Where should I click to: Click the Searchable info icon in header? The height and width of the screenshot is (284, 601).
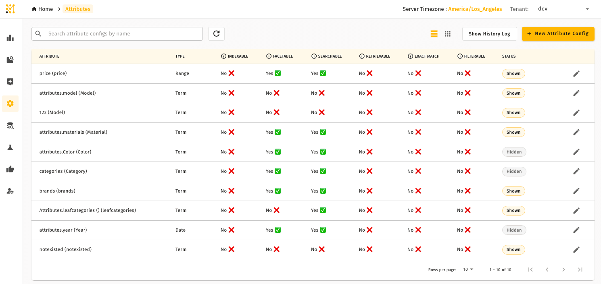314,56
